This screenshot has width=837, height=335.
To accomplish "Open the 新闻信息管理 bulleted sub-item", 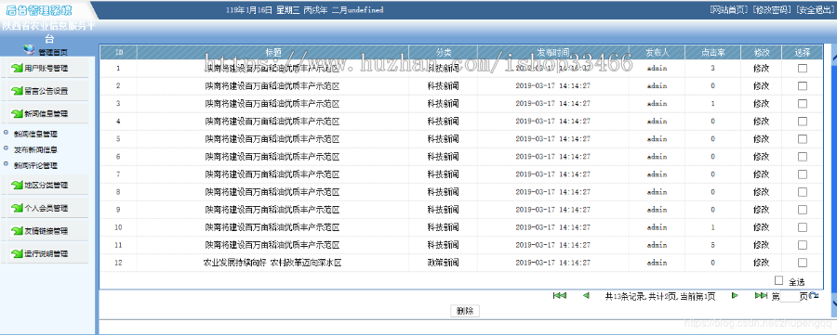I will coord(35,135).
